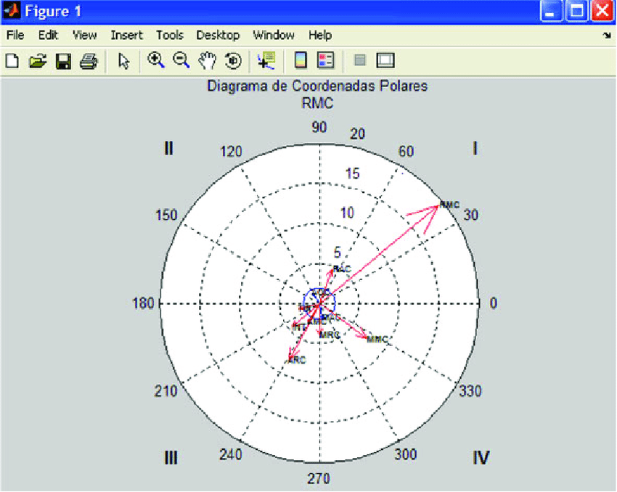The image size is (617, 492).
Task: Turn on the Data Cursor tool
Action: pos(266,61)
